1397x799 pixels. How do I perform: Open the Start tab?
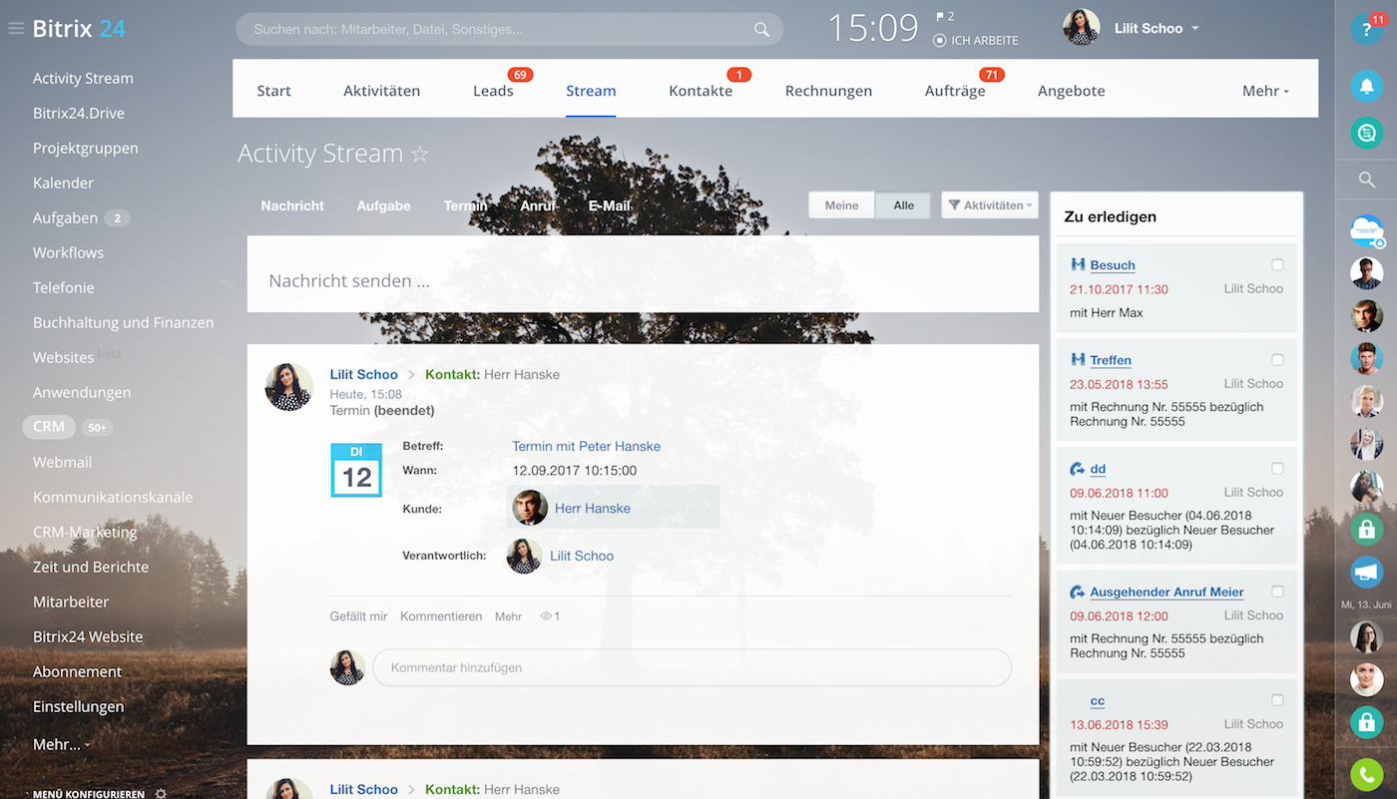click(x=273, y=91)
